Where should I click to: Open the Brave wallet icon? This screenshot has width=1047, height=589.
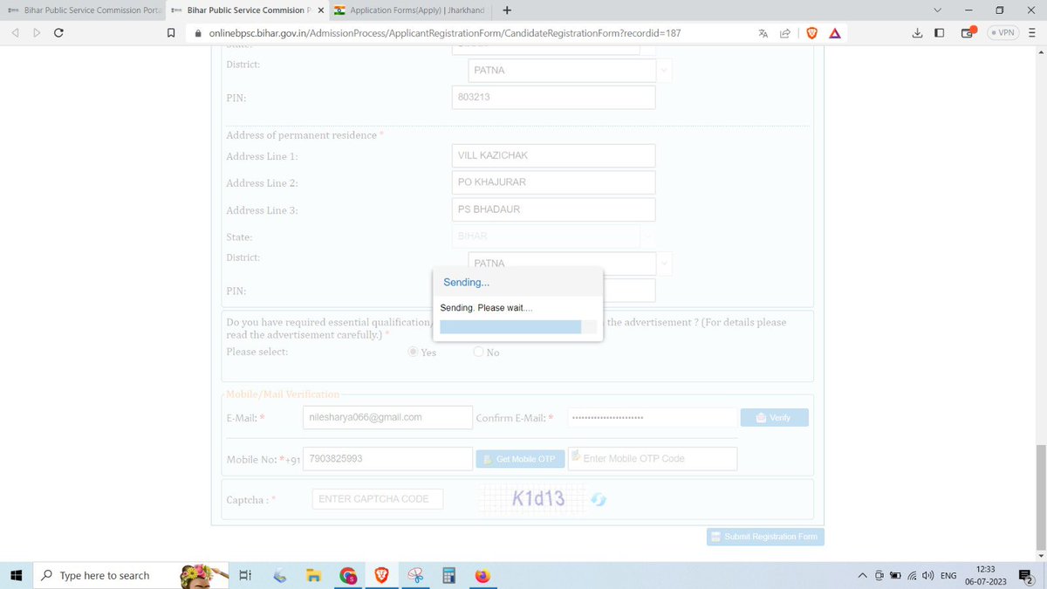point(968,33)
